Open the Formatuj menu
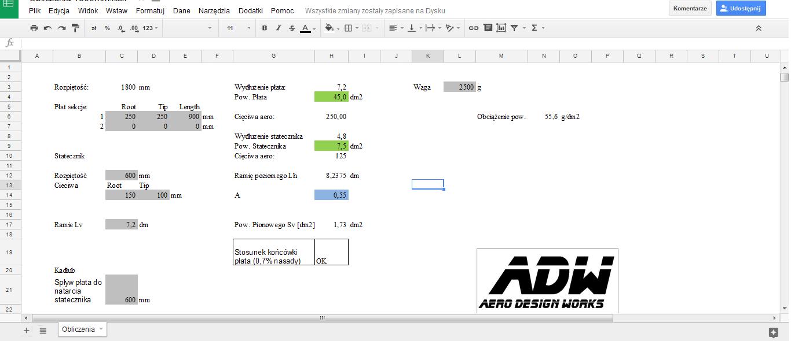The width and height of the screenshot is (791, 341). [x=150, y=10]
